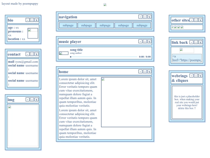210x158 pixels.
Task: Click the home window image placeholder
Action: click(x=126, y=102)
